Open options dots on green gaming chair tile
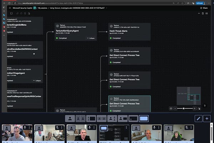Screen dimensions: 214x143 (191, 128)
